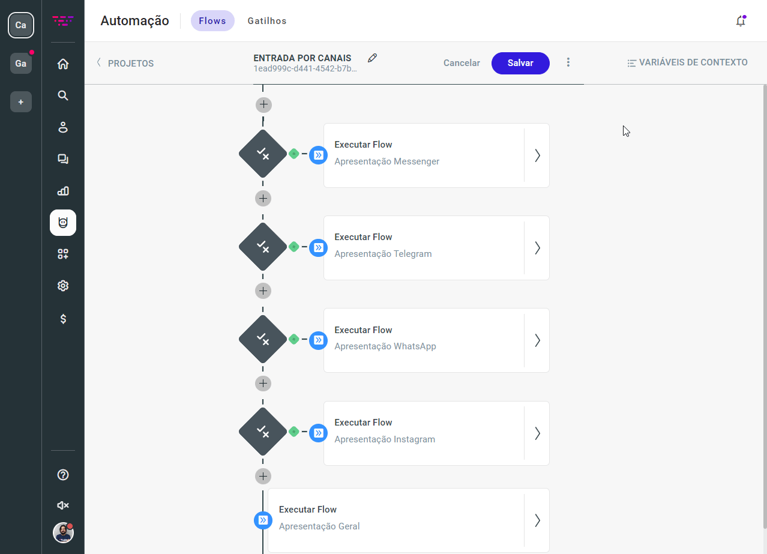Click blue execute-flow icon beside Apresentação WhatsApp
The height and width of the screenshot is (554, 767).
(318, 340)
